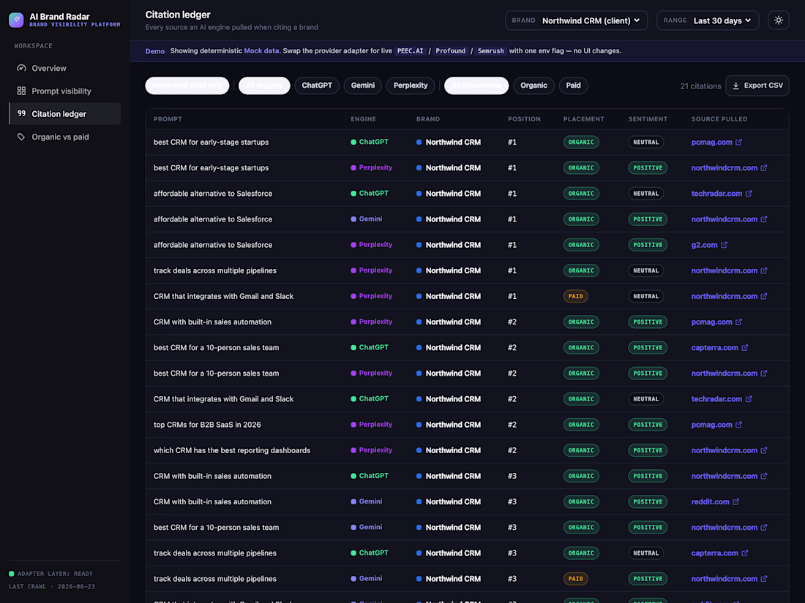The height and width of the screenshot is (603, 805).
Task: Click the Overview gauge icon in sidebar
Action: [21, 68]
